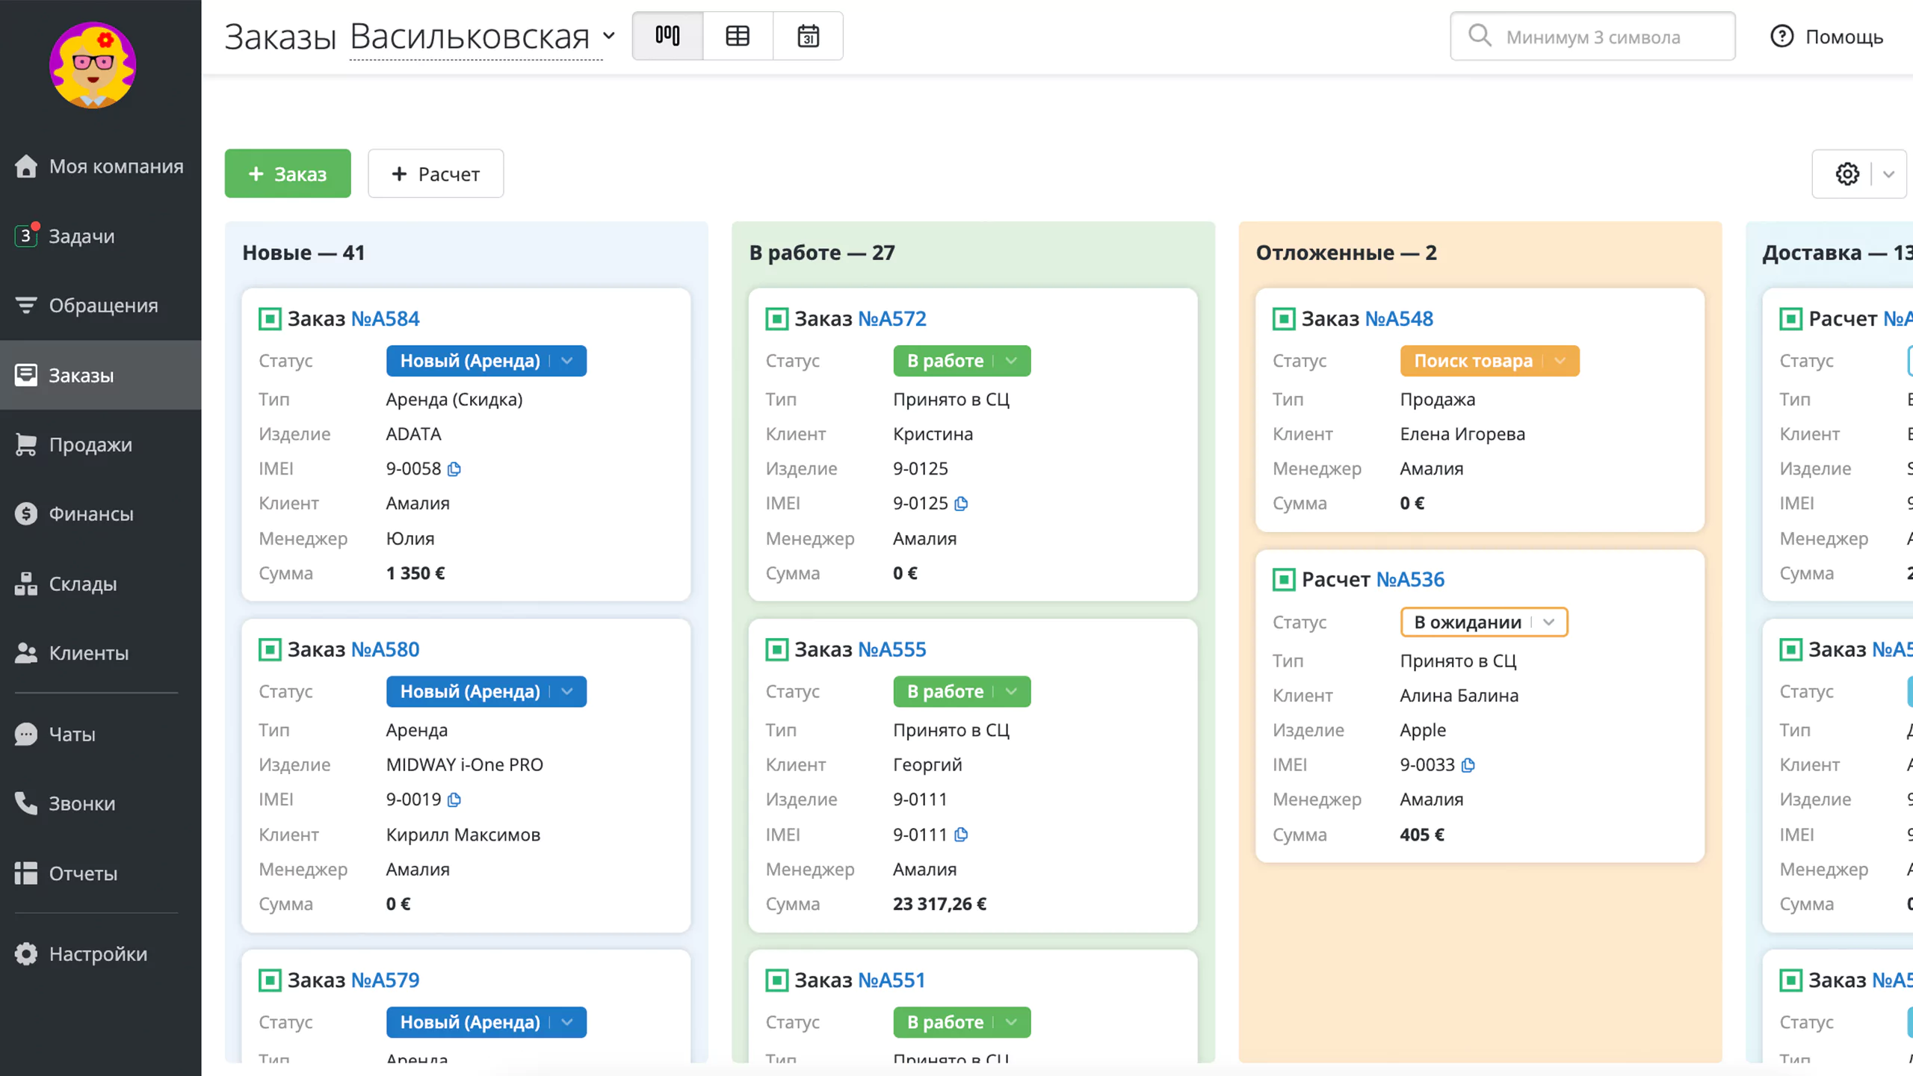Open order link №A572
This screenshot has width=1913, height=1076.
tap(892, 319)
